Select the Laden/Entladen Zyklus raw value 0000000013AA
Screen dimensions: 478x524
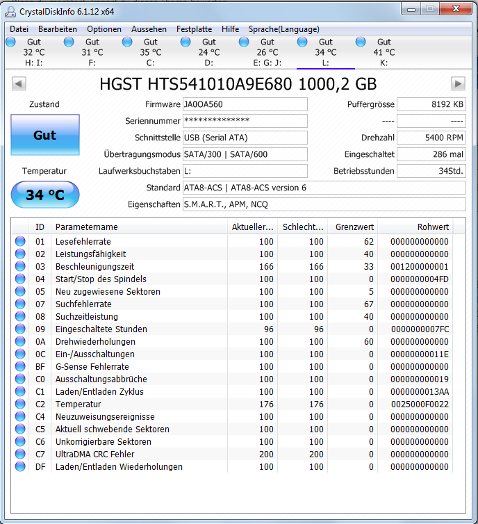tap(420, 391)
